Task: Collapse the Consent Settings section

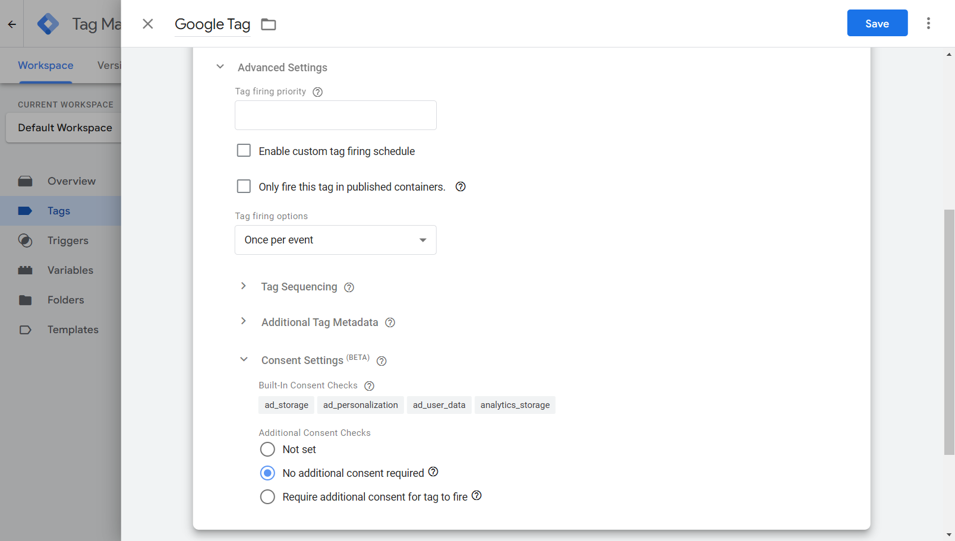Action: (244, 359)
